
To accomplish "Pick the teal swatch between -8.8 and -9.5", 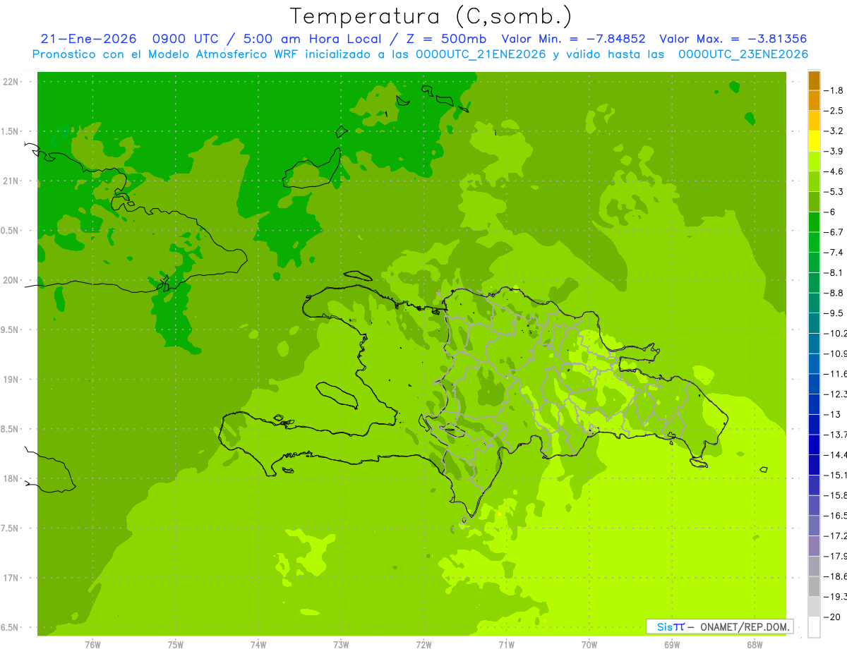I will point(814,303).
